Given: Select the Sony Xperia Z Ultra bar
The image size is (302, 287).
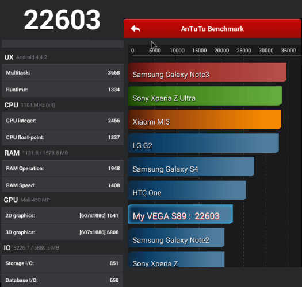Looking at the screenshot, I should [x=205, y=96].
